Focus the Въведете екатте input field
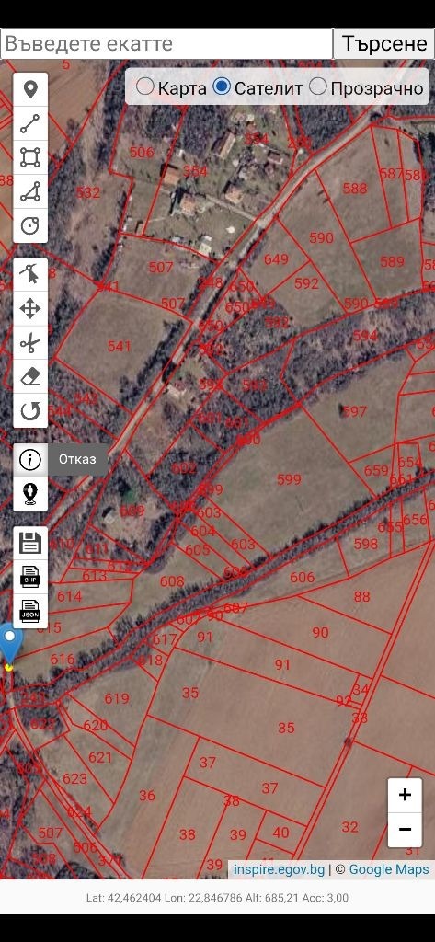The image size is (435, 942). 166,43
